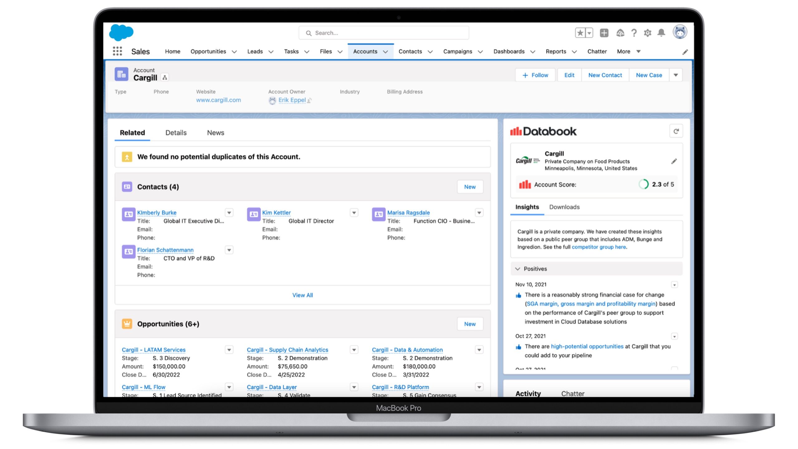Click the Databook logo

pos(543,131)
